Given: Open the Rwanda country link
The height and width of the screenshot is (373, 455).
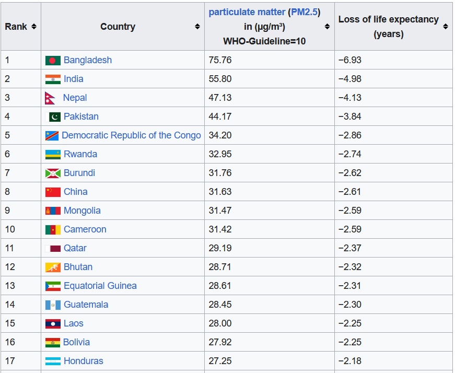Looking at the screenshot, I should (80, 154).
